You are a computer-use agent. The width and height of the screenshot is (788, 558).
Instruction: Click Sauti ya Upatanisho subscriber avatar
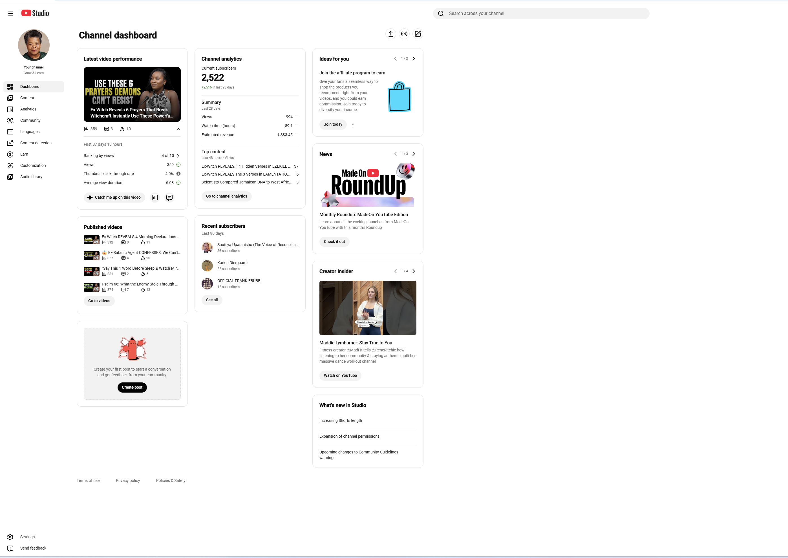[x=207, y=248]
